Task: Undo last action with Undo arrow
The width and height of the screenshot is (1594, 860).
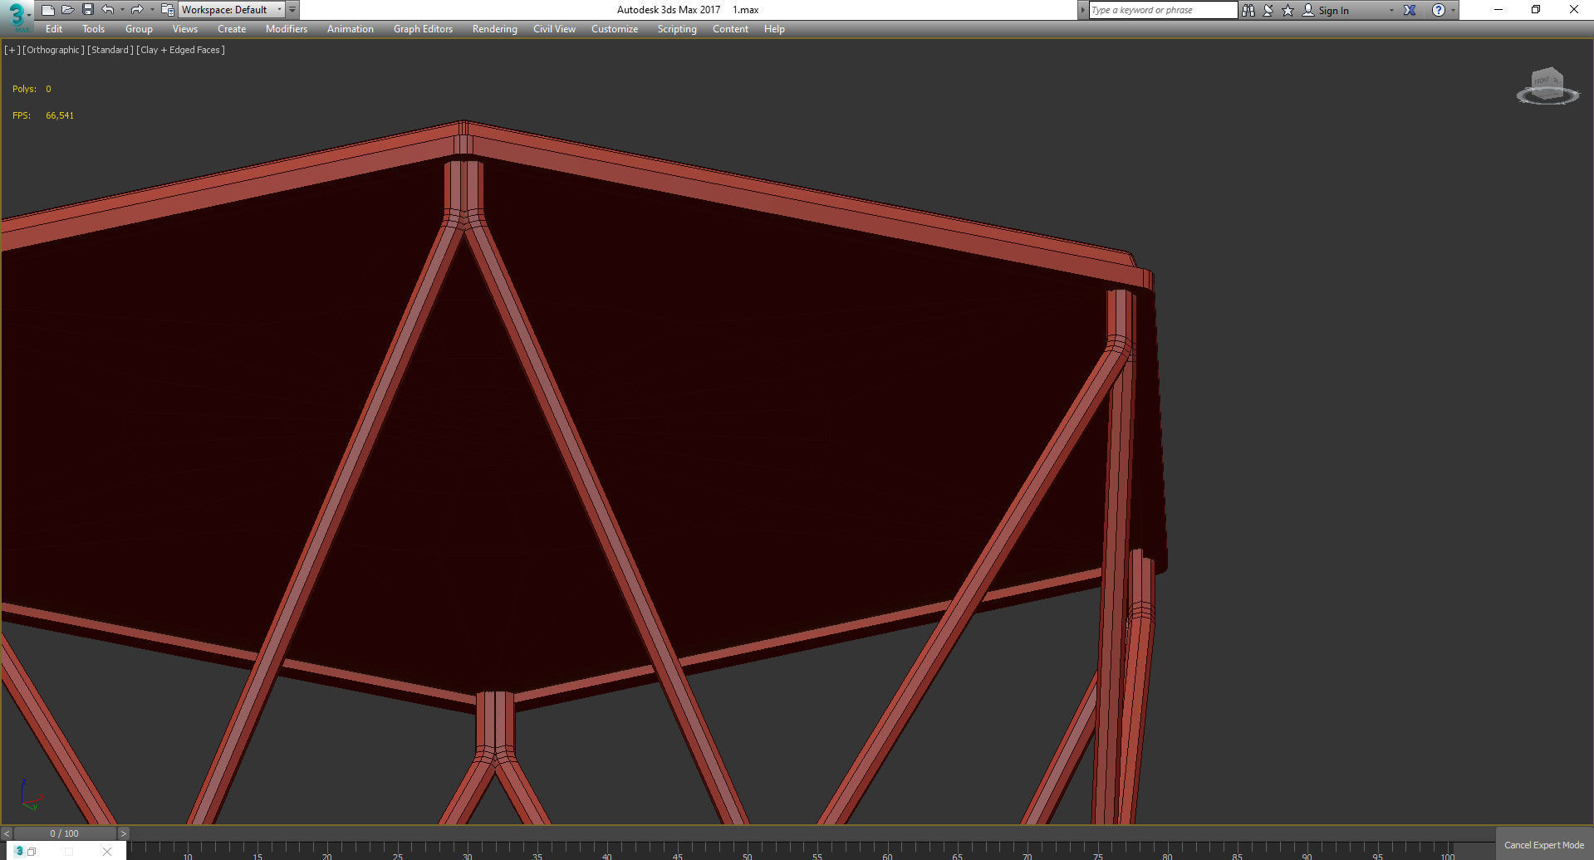Action: (x=108, y=10)
